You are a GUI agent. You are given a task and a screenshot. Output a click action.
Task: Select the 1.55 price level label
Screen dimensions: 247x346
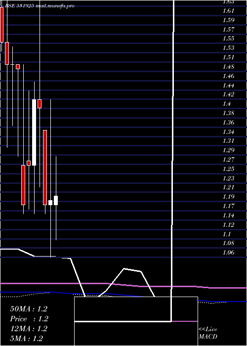click(229, 39)
